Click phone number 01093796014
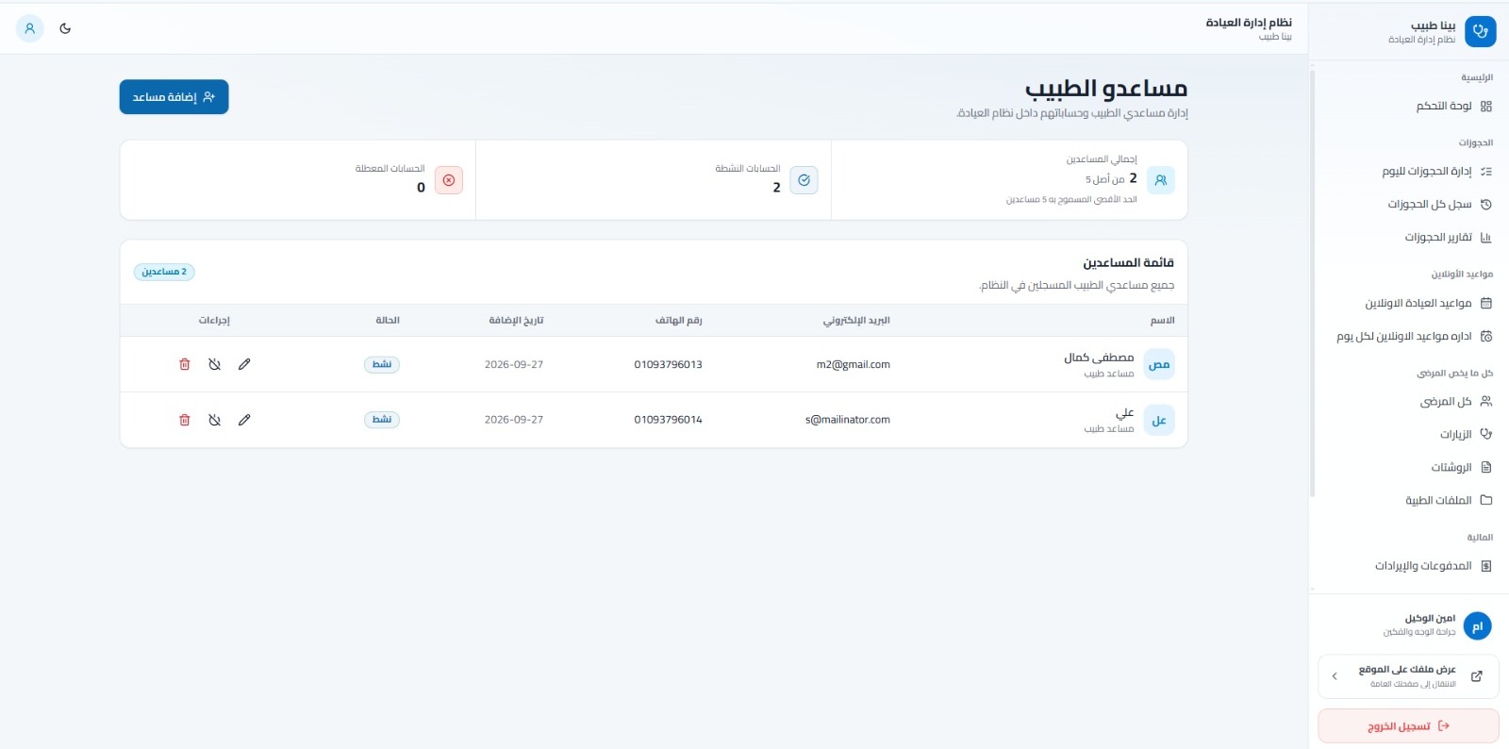 668,420
